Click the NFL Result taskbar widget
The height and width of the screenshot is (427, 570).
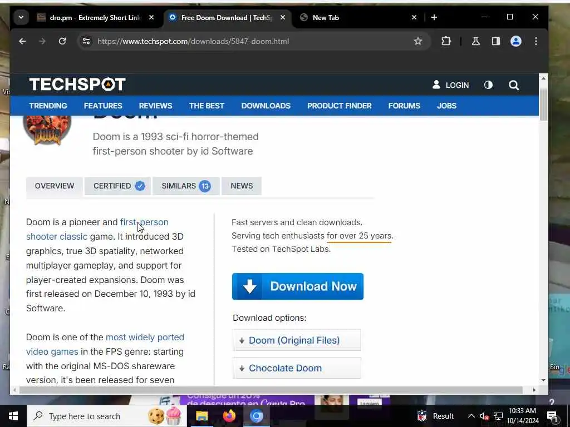[435, 416]
